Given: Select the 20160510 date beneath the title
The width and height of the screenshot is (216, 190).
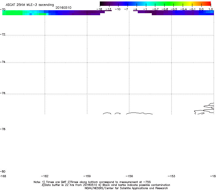Looking at the screenshot, I should click(63, 8).
